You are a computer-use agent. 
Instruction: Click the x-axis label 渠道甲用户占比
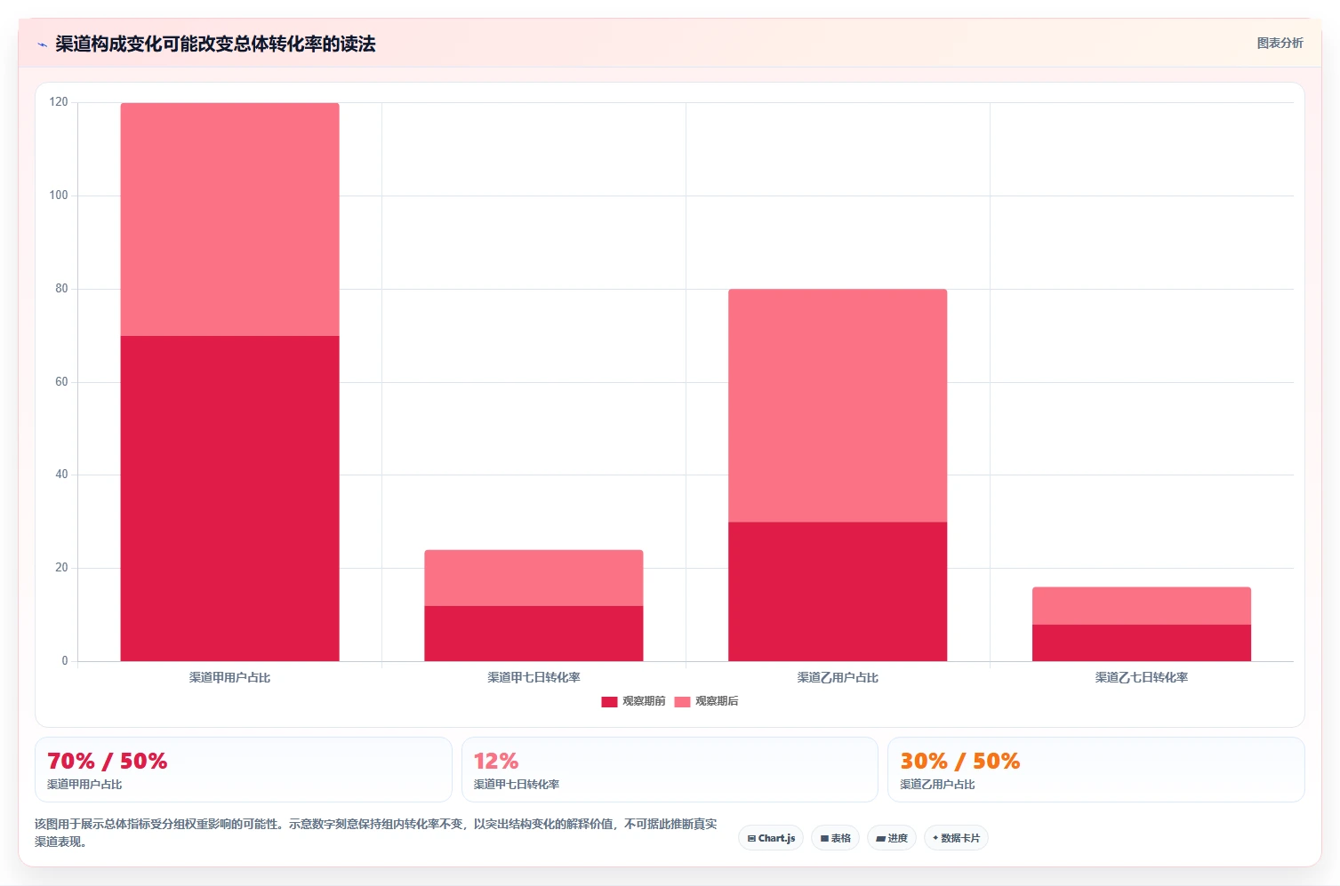tap(229, 677)
